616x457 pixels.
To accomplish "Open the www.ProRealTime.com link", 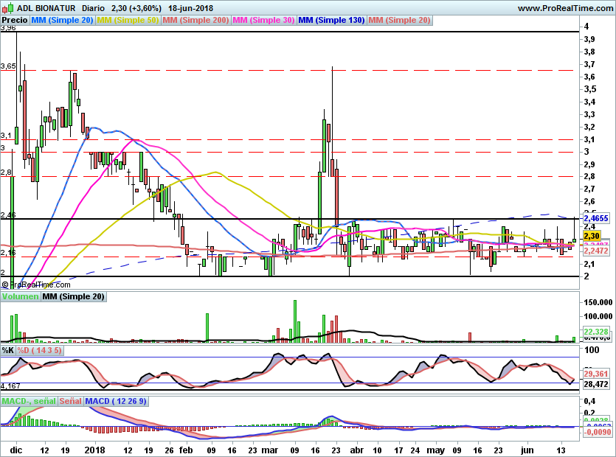I will (x=565, y=8).
